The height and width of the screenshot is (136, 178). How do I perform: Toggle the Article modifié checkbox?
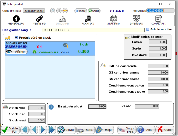tap(148, 29)
